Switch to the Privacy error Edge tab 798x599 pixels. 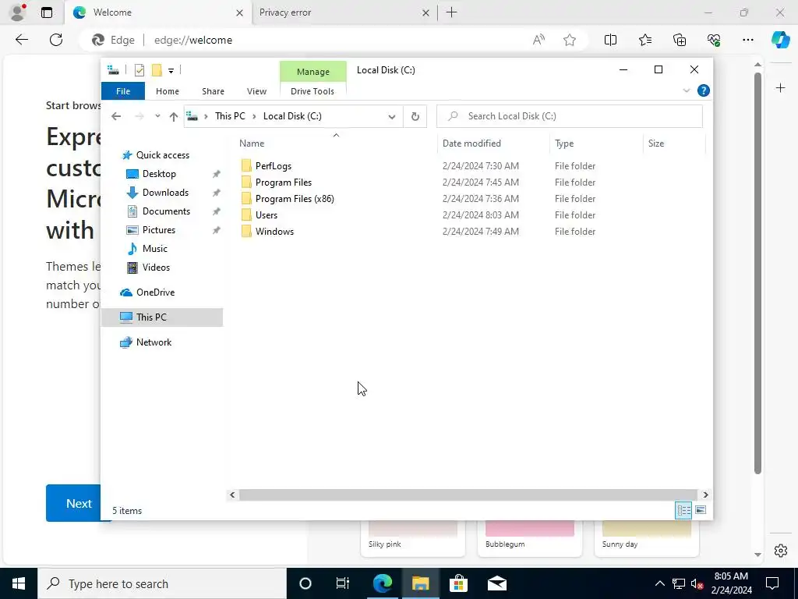pyautogui.click(x=344, y=12)
